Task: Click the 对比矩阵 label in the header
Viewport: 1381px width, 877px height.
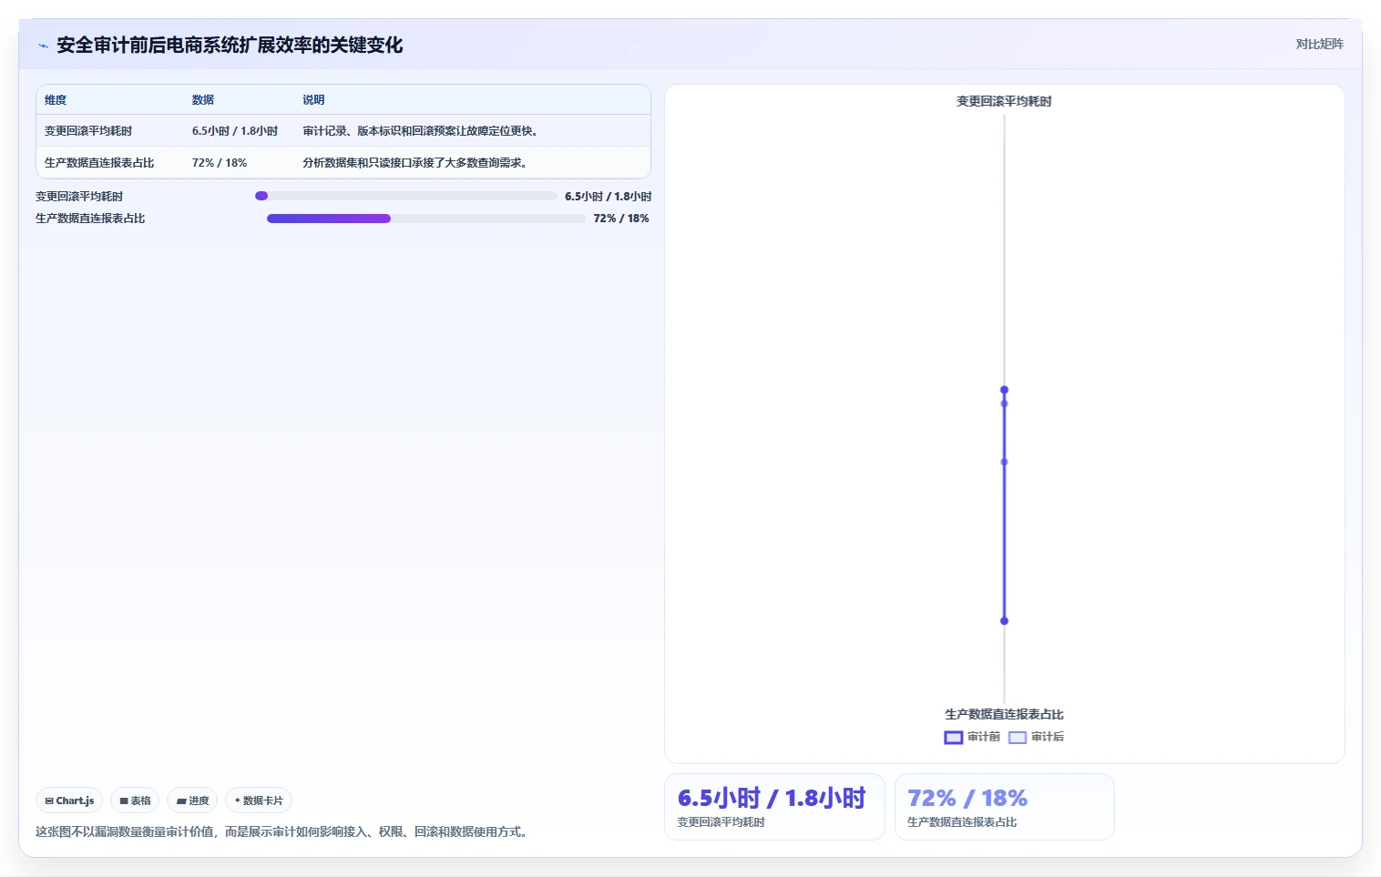Action: click(x=1319, y=44)
